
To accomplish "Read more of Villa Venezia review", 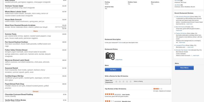I will coord(189,24).
